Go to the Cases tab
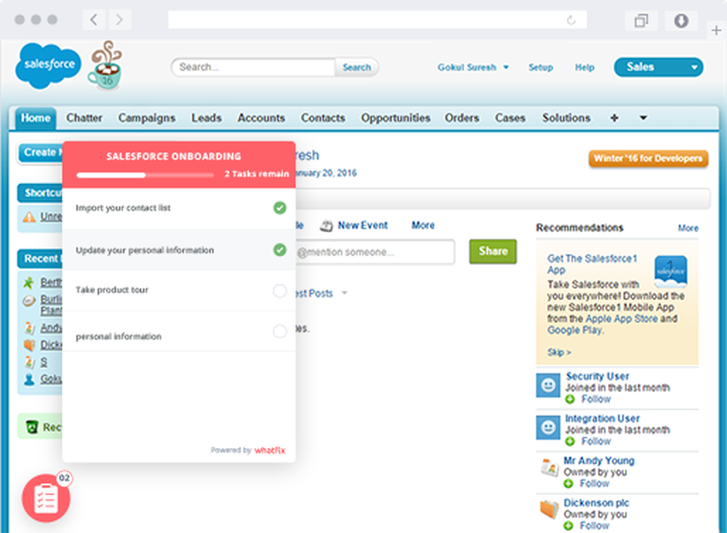The height and width of the screenshot is (533, 727). click(510, 118)
